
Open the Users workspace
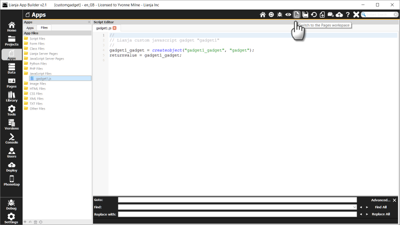point(11,153)
